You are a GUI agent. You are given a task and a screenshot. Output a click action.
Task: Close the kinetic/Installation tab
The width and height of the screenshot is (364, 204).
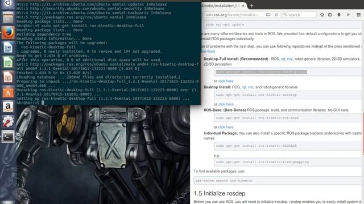click(243, 6)
